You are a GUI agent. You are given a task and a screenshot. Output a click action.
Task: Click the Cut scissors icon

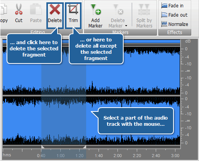tap(19, 9)
